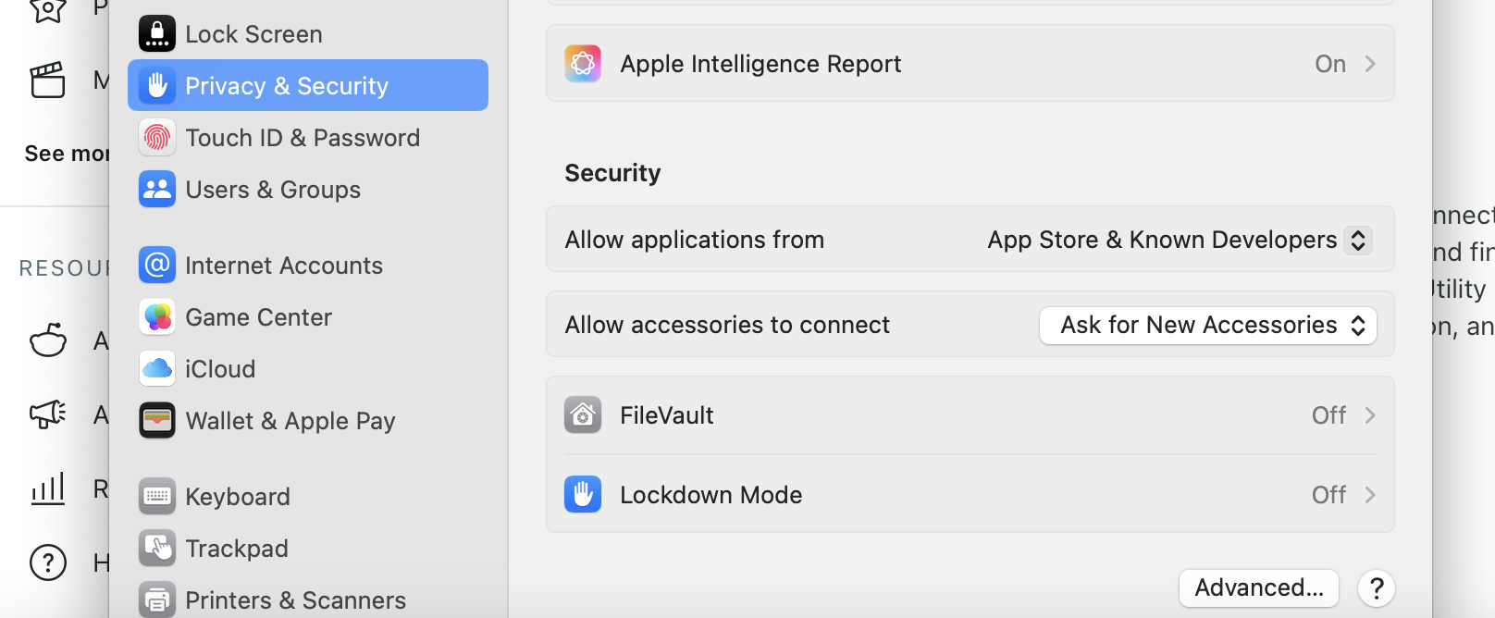1495x618 pixels.
Task: Click the FileVault house icon
Action: tap(583, 415)
